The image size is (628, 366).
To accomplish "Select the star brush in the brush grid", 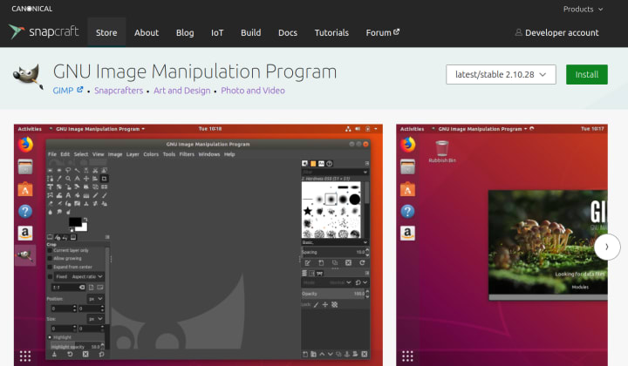I will click(308, 211).
